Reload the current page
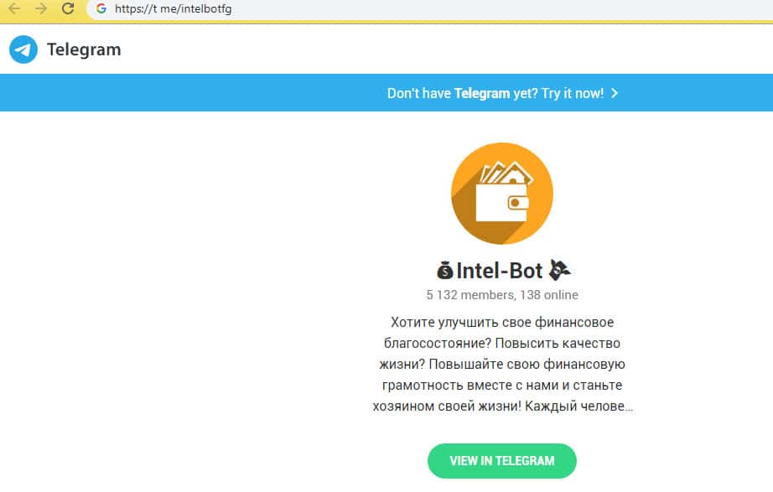This screenshot has width=773, height=492. (x=69, y=8)
